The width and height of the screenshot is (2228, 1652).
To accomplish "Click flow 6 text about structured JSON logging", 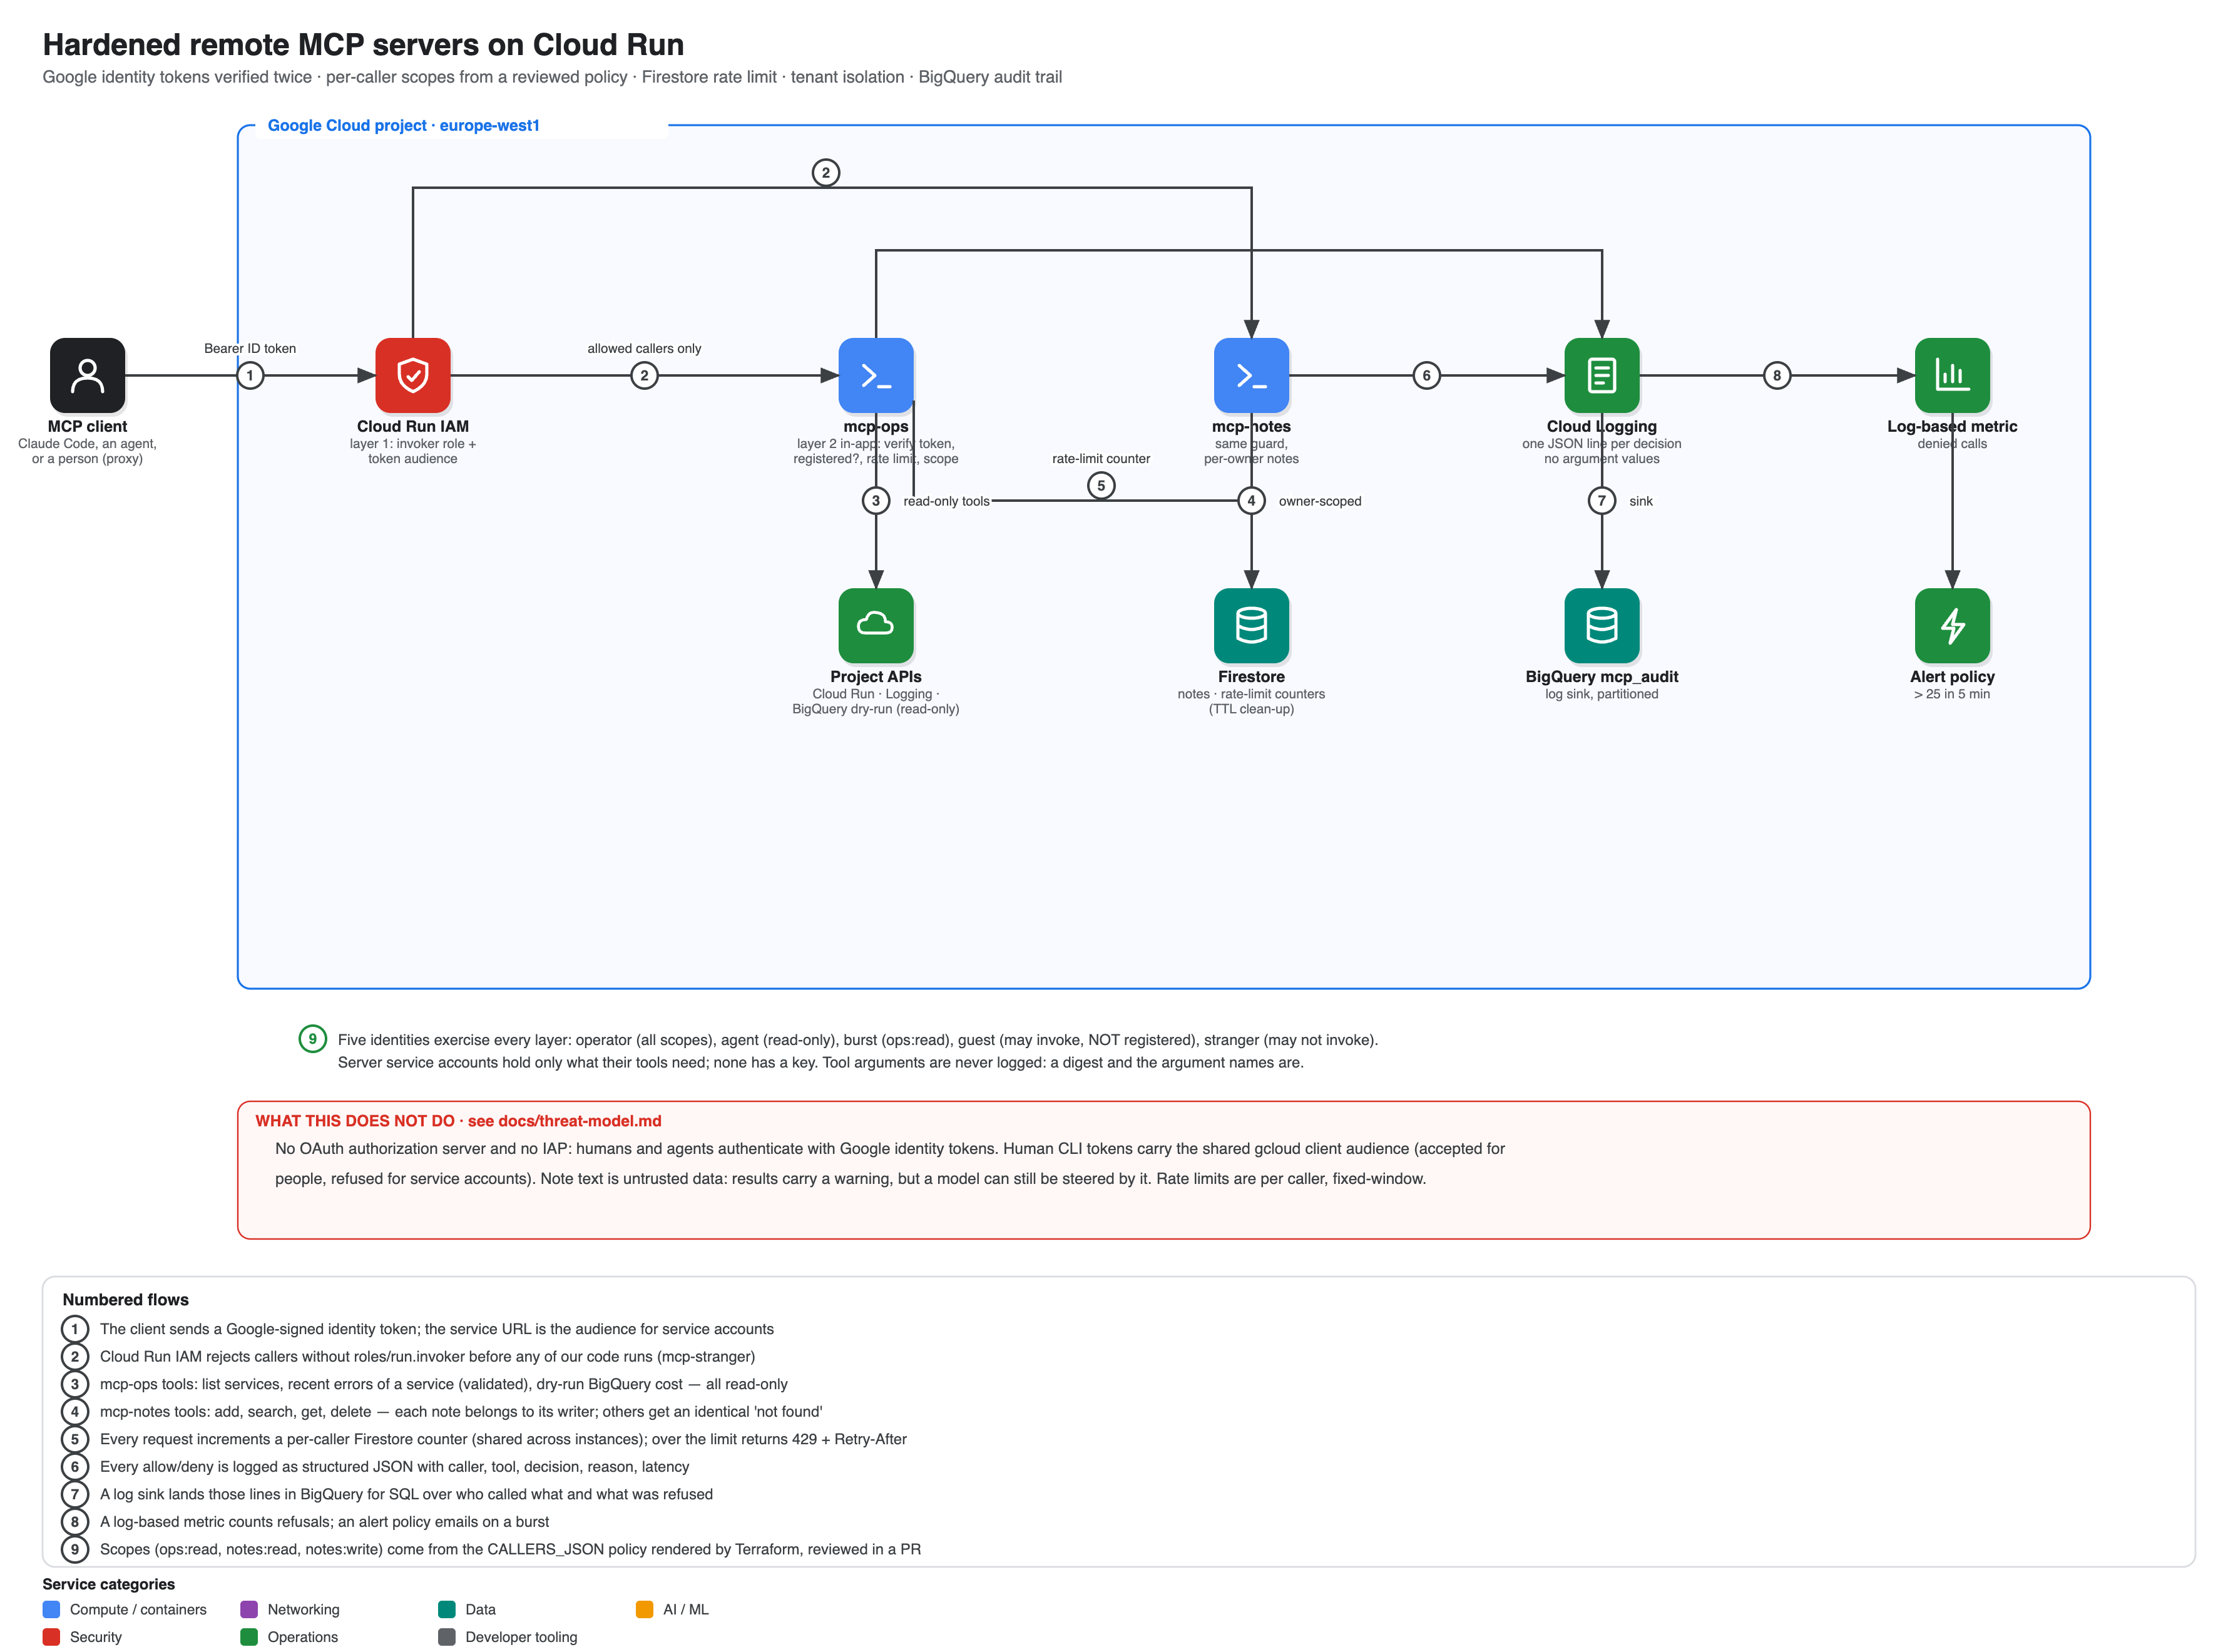I will coord(394,1467).
